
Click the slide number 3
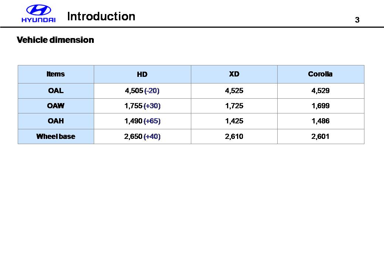(x=357, y=20)
